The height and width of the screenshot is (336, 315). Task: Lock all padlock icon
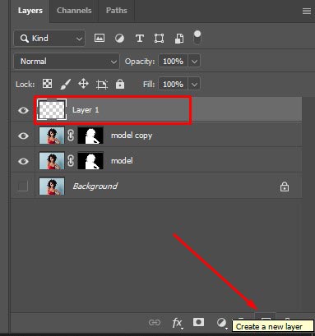coord(120,84)
